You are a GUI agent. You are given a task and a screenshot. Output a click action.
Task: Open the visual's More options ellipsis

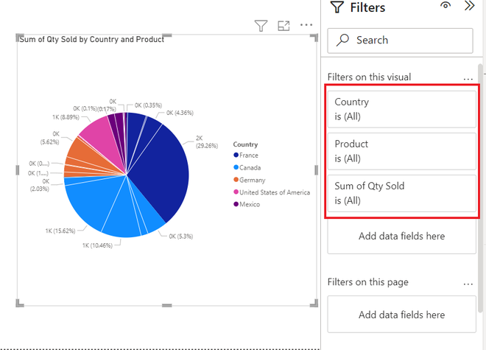[306, 26]
